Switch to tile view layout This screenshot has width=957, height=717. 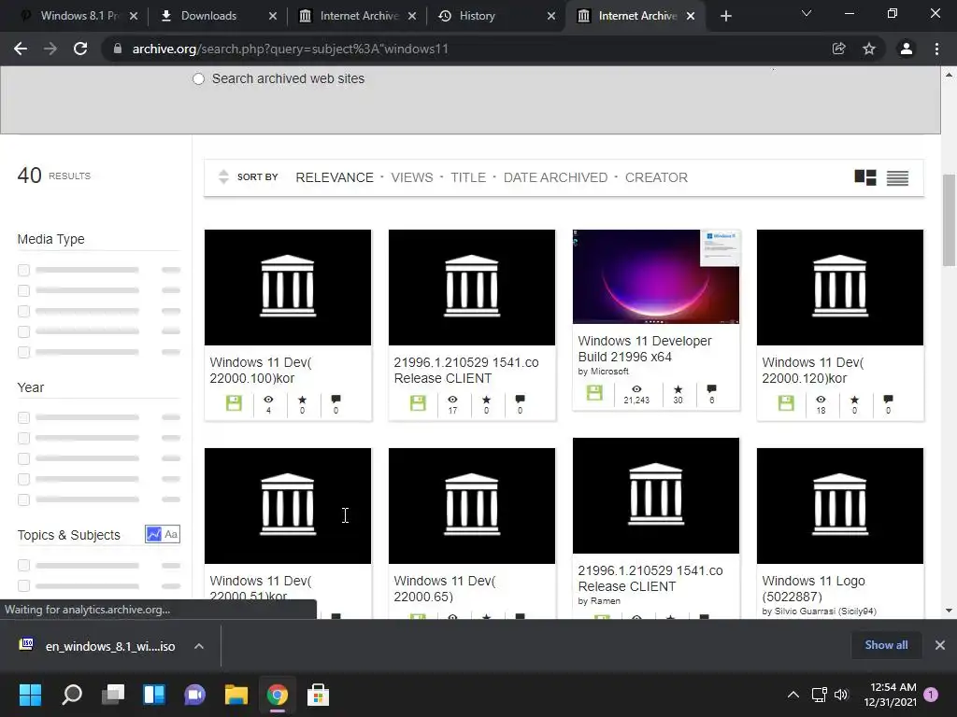(x=864, y=177)
